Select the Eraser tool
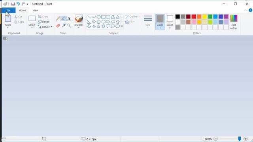The width and height of the screenshot is (253, 142). [x=58, y=26]
